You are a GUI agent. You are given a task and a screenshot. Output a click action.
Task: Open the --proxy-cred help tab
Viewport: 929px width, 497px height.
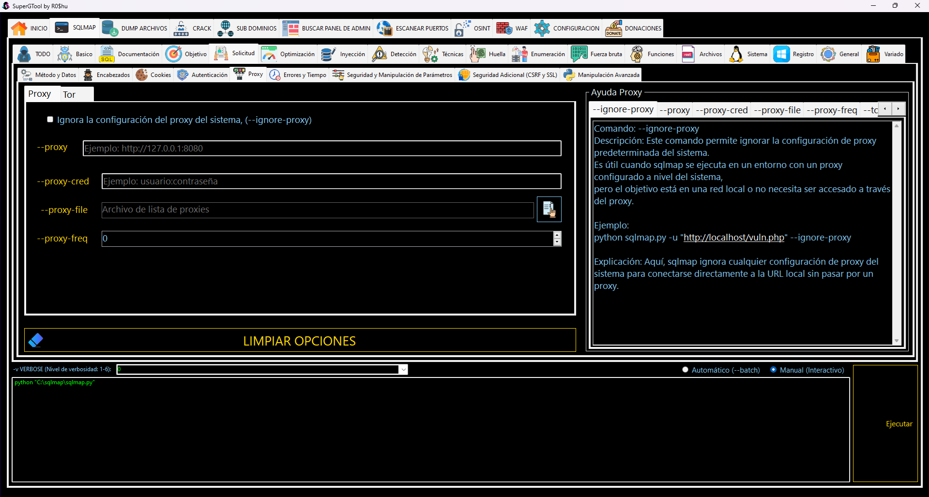tap(721, 110)
